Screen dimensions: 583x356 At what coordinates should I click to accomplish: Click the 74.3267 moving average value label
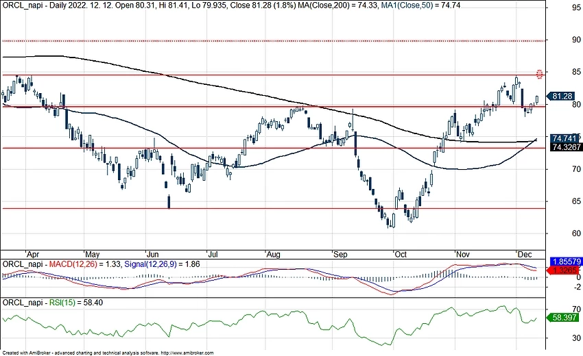coord(567,147)
